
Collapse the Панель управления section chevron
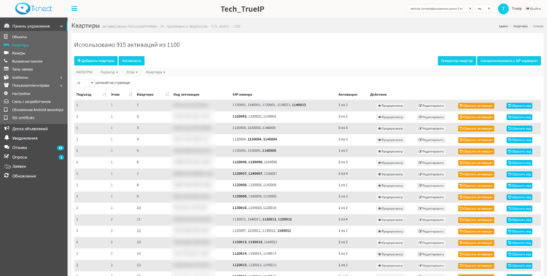(61, 26)
